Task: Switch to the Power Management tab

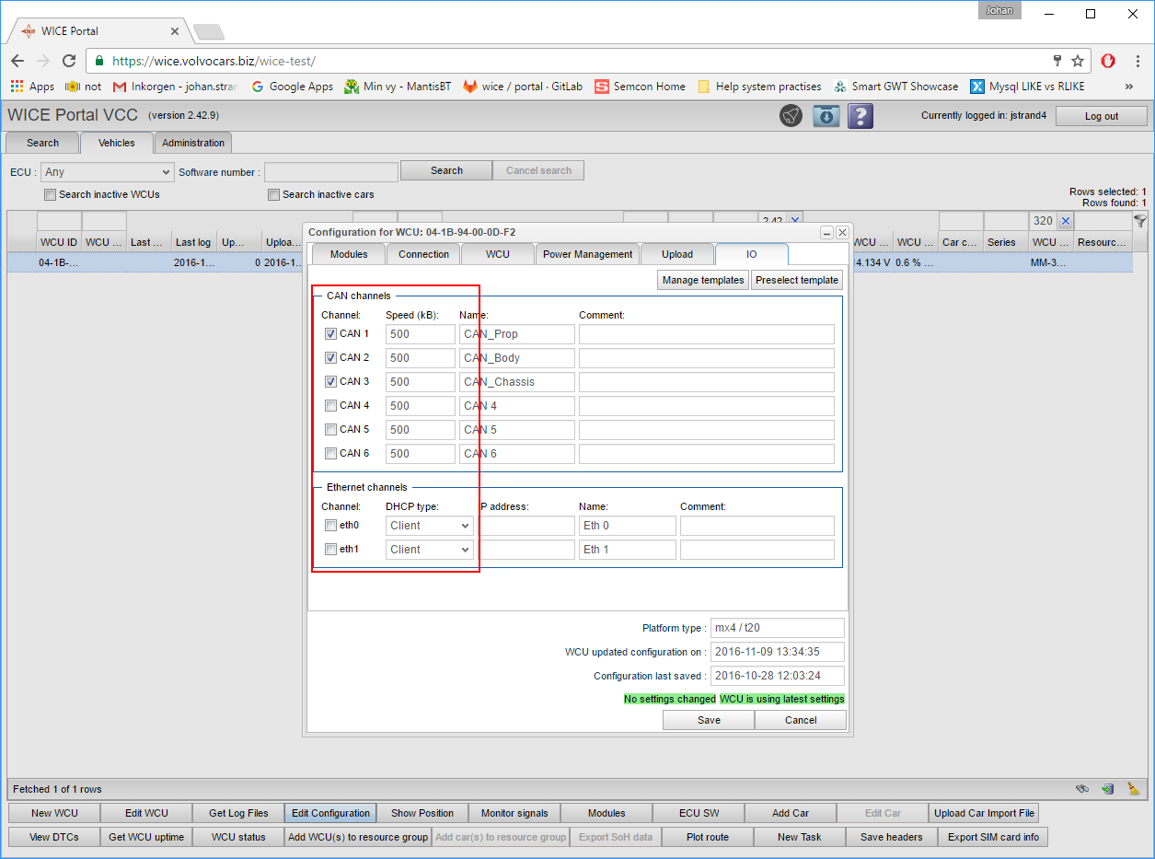Action: (587, 254)
